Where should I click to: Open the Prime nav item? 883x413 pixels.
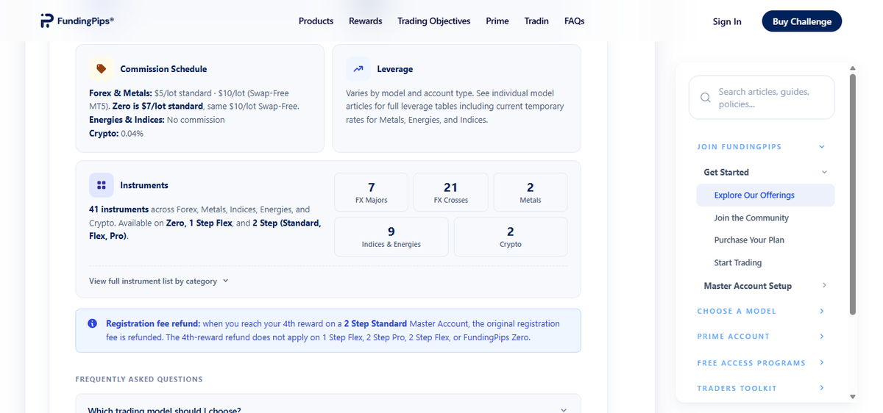pos(497,21)
